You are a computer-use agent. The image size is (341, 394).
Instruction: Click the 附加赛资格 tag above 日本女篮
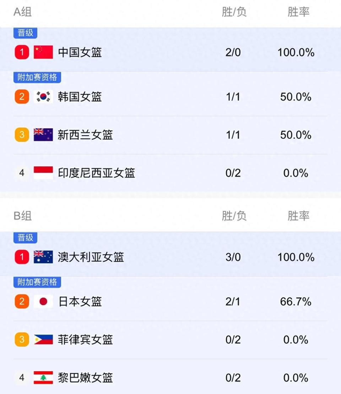tap(37, 282)
